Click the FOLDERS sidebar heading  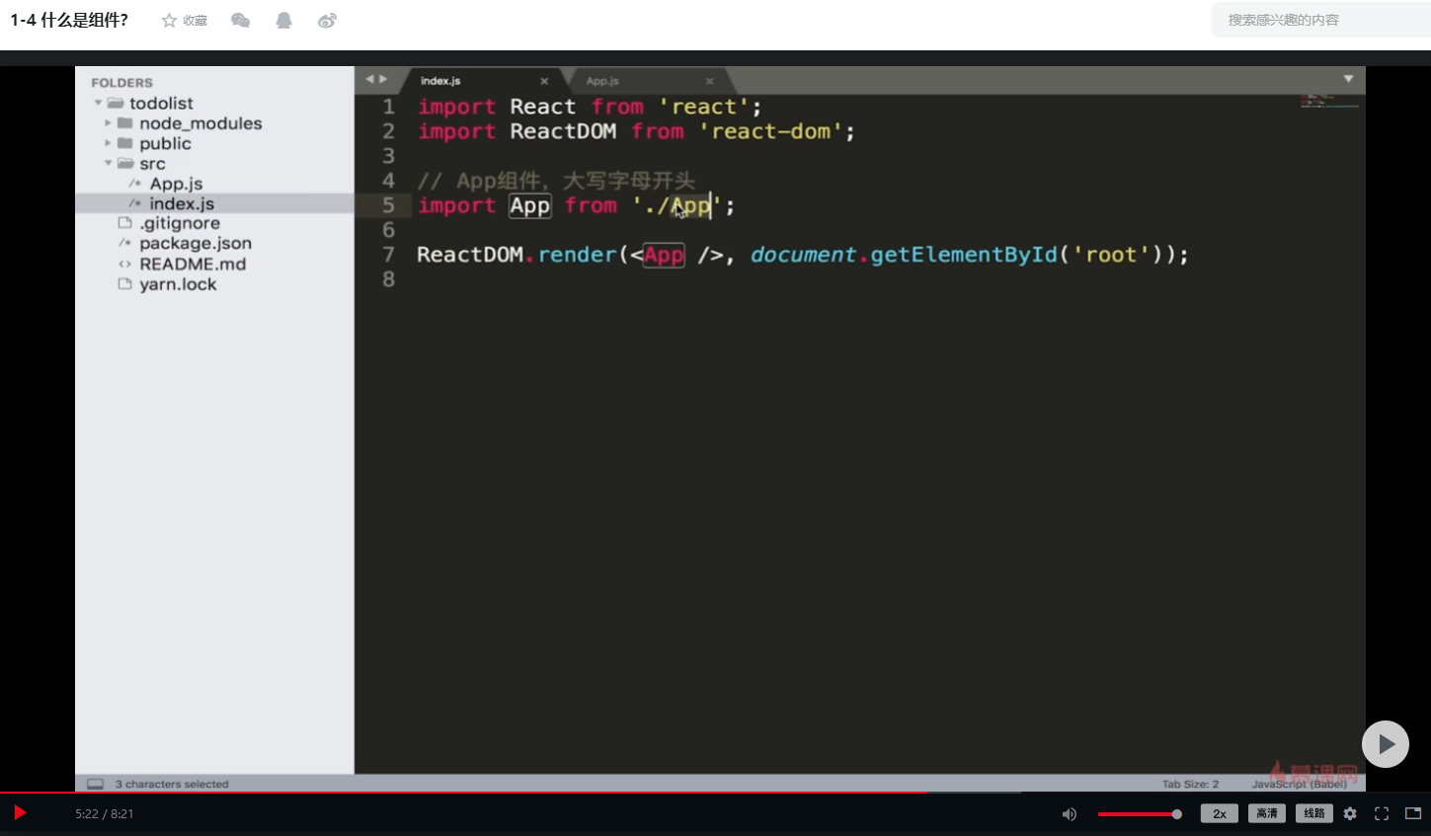[121, 83]
